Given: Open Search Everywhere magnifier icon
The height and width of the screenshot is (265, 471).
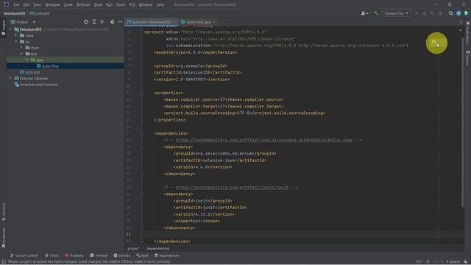Looking at the screenshot, I should pyautogui.click(x=450, y=13).
